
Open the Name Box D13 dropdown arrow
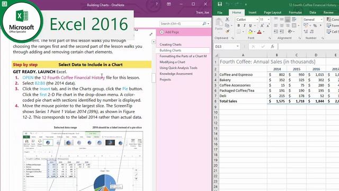(238, 46)
